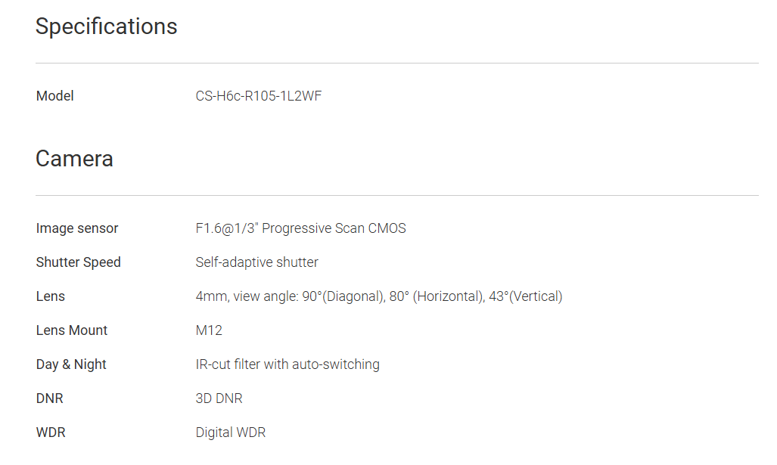Click the Day & Night label

pyautogui.click(x=71, y=364)
